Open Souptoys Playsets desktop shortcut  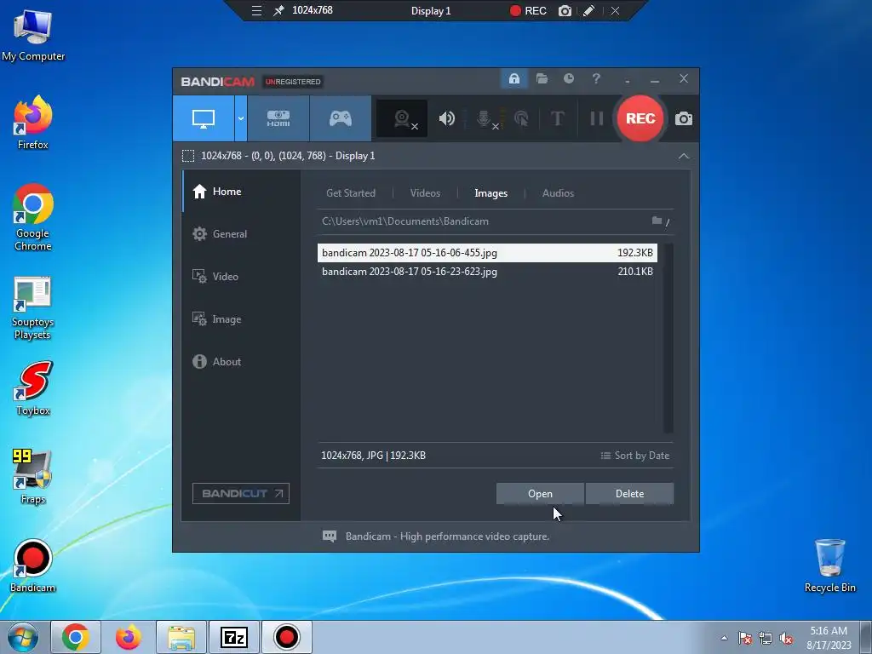coord(33,307)
